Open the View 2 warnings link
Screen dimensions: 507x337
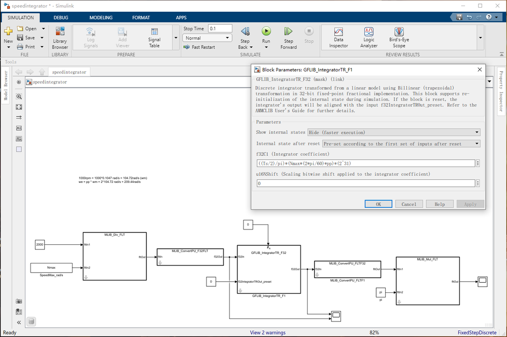coord(268,332)
